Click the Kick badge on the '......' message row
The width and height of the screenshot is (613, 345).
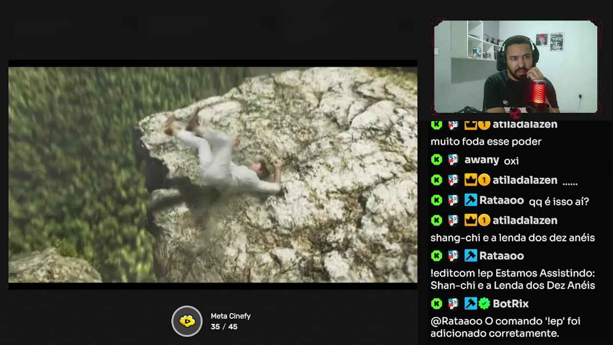click(436, 180)
